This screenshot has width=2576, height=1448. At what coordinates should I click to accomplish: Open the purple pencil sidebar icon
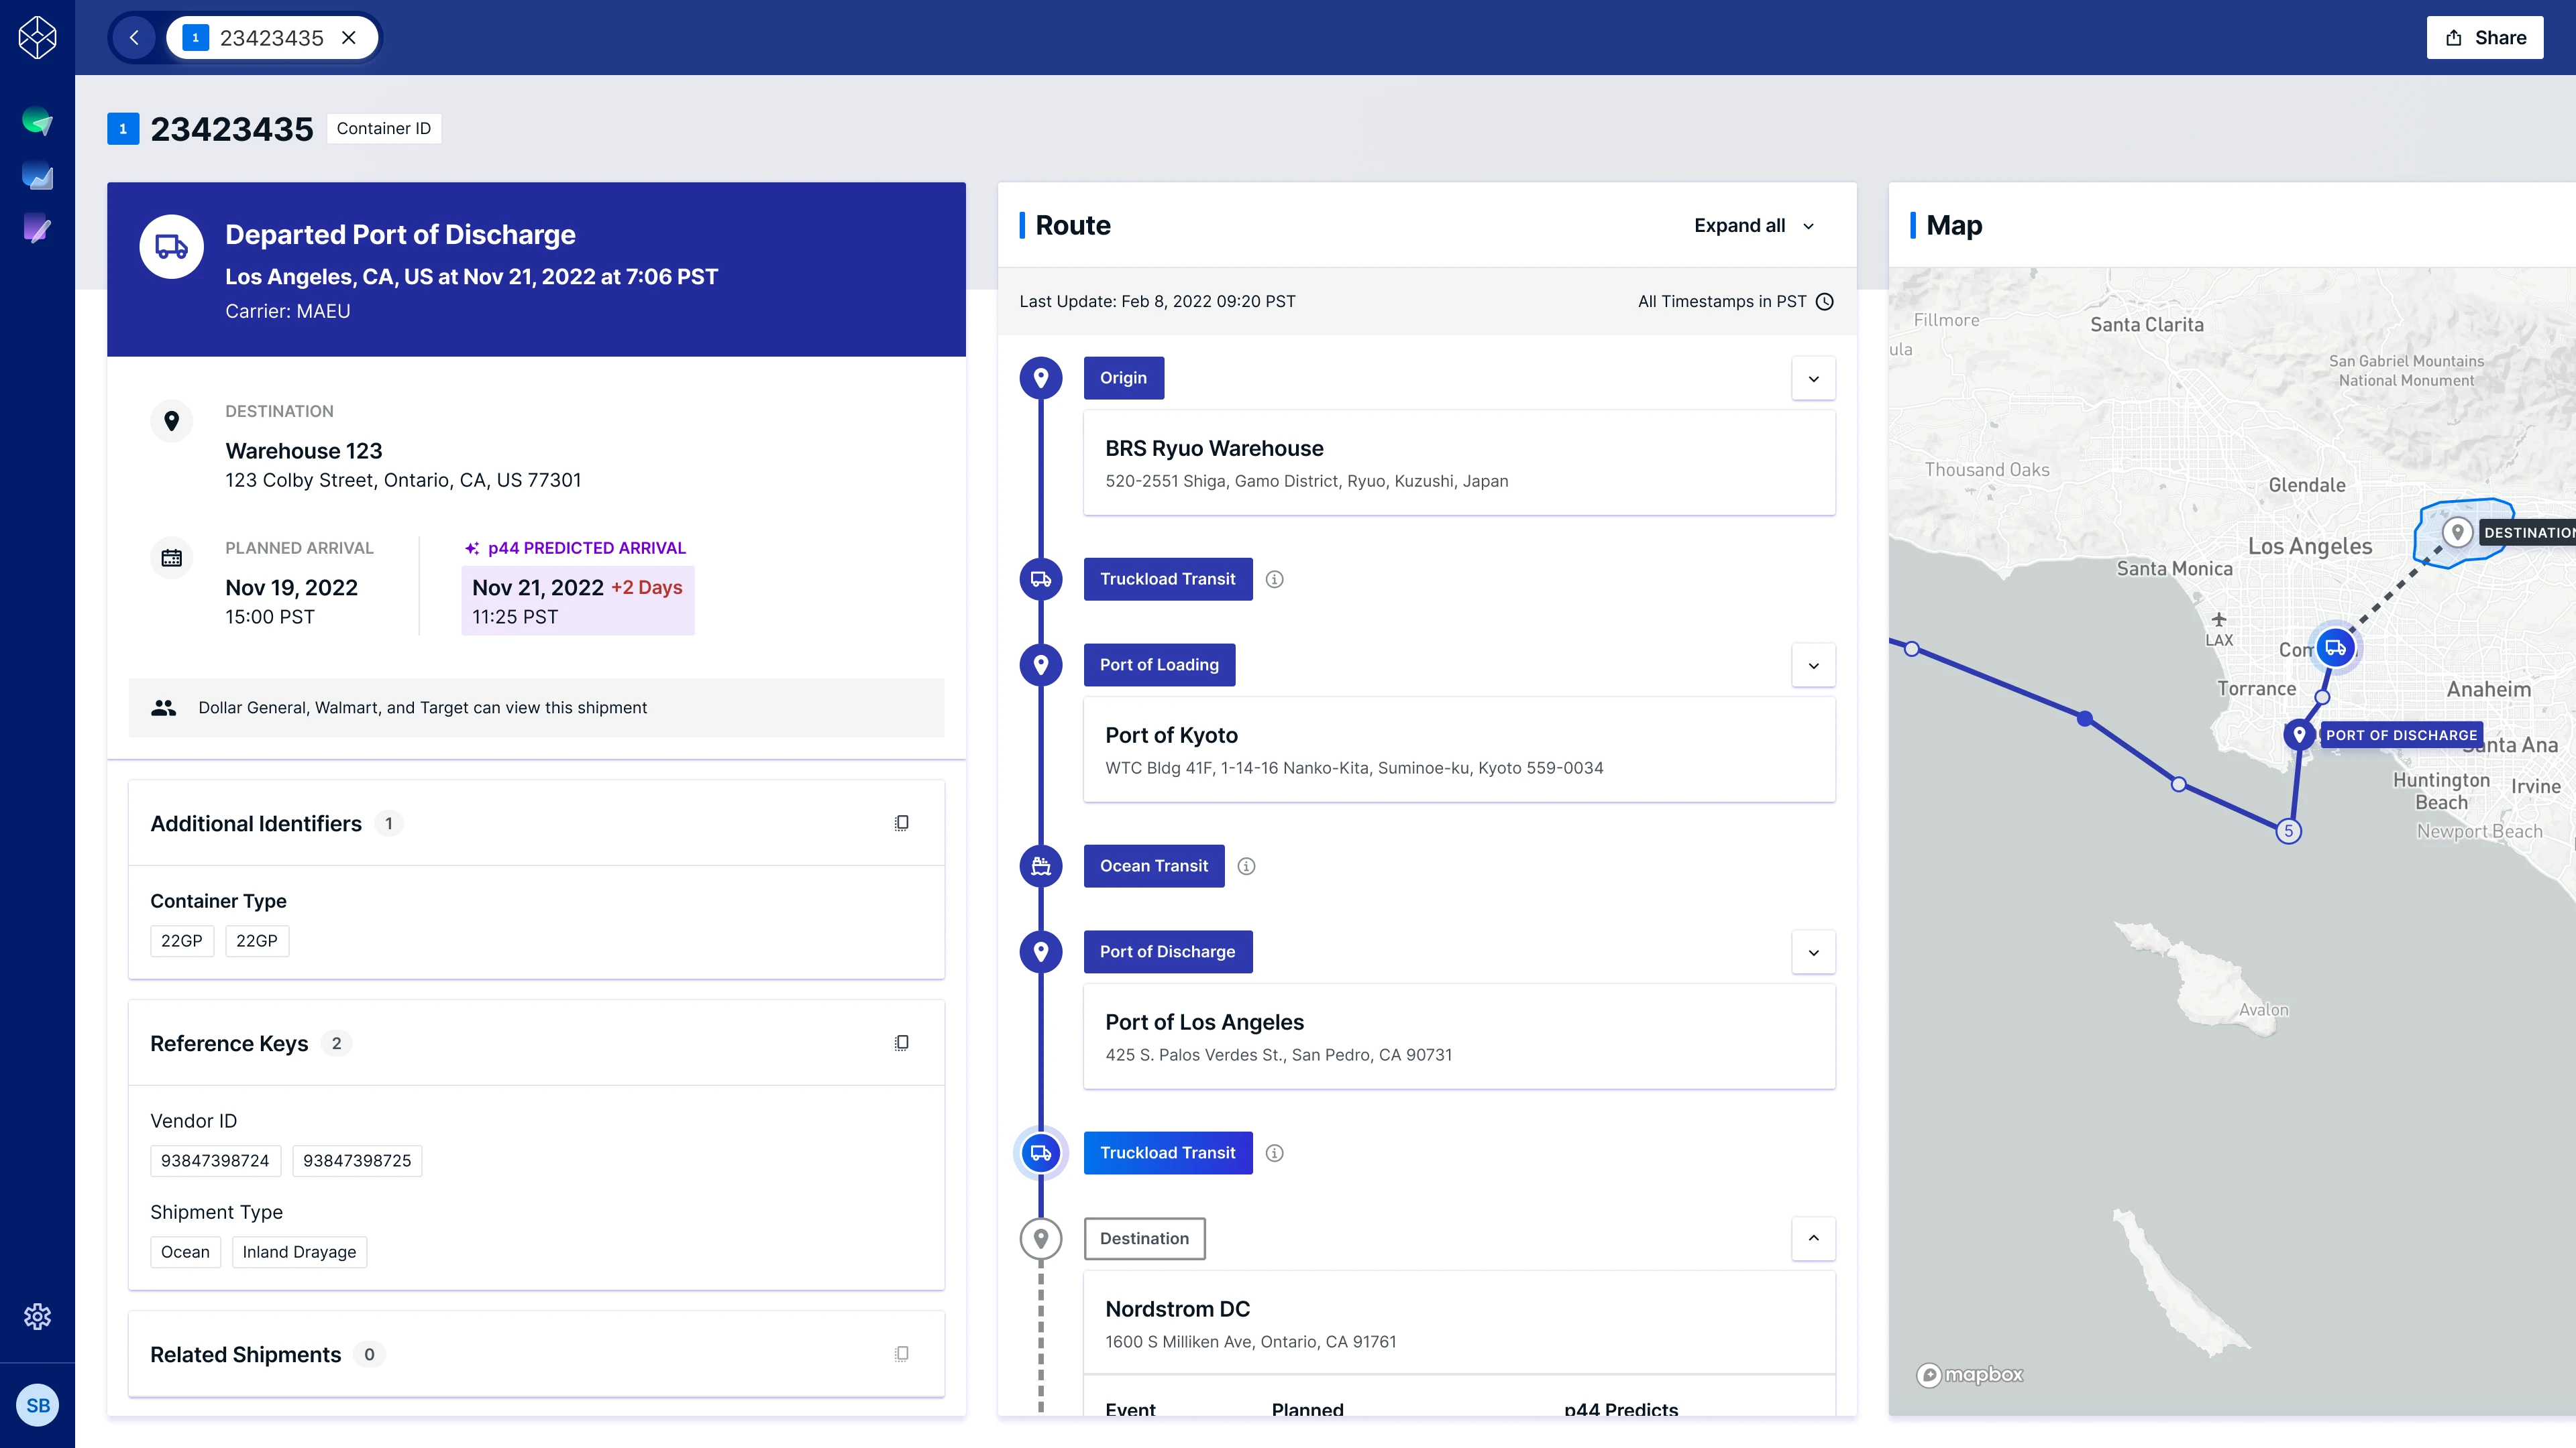(37, 229)
